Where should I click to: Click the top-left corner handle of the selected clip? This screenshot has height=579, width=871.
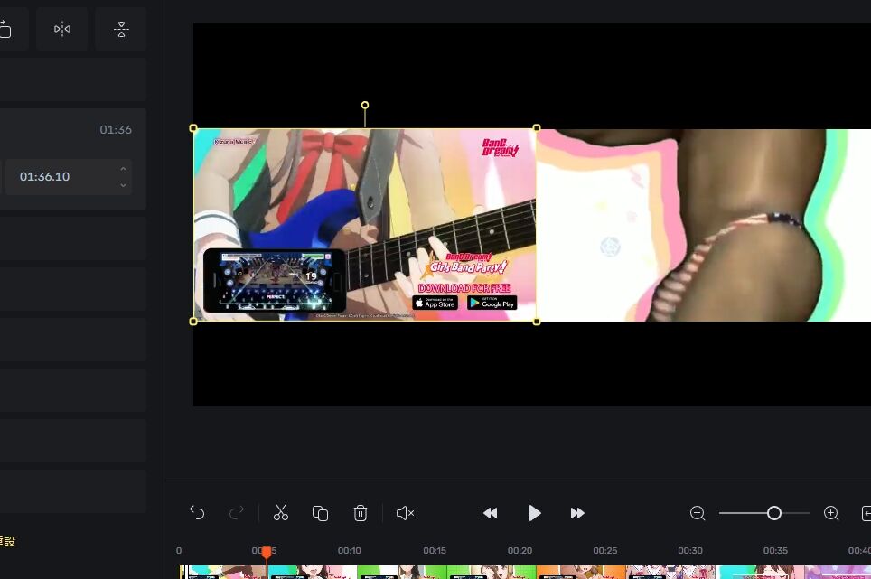193,128
